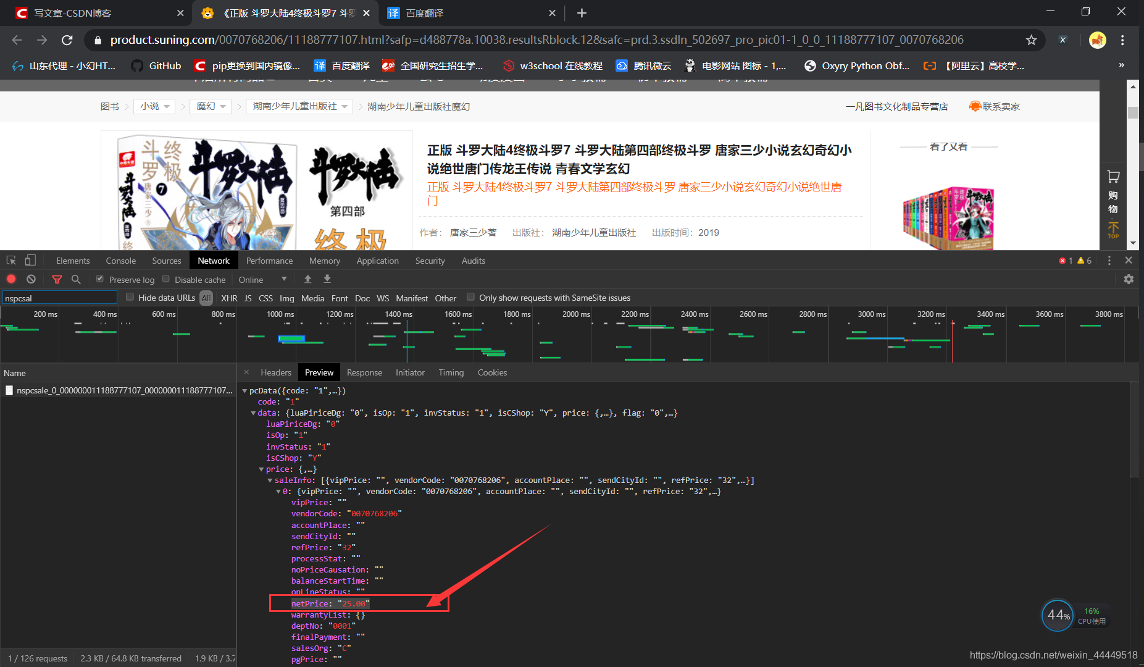This screenshot has height=667, width=1144.
Task: Open the shopping cart sidebar icon
Action: tap(1113, 177)
